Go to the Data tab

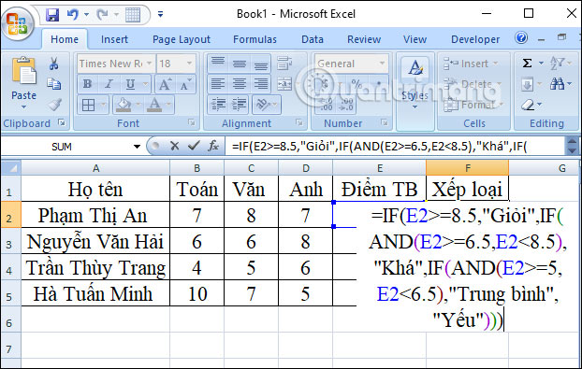tap(313, 39)
